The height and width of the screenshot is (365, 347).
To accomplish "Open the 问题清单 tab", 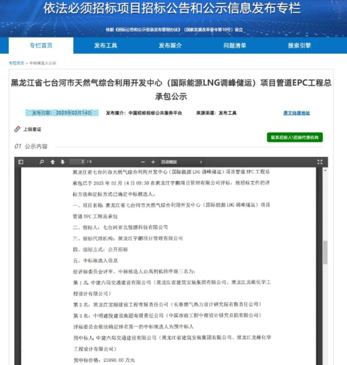I will 235,45.
